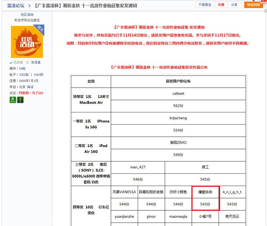Screen dimensions: 267x226
Task: Click the 二等奖 iPad Air prize cell
Action: tap(91, 149)
